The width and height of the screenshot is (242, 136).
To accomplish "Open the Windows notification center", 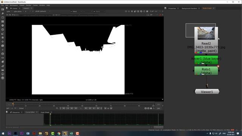I will (238, 133).
